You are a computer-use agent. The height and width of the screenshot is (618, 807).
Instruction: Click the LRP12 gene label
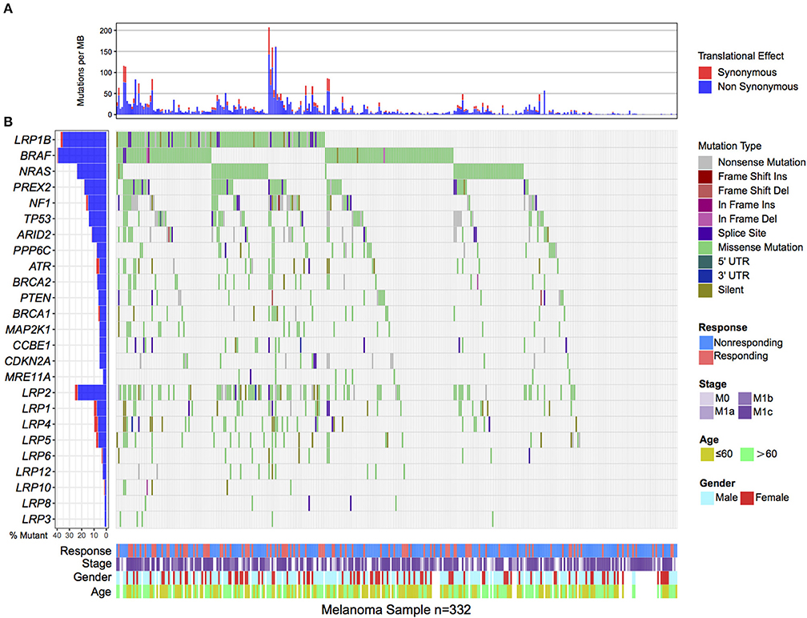click(x=34, y=472)
